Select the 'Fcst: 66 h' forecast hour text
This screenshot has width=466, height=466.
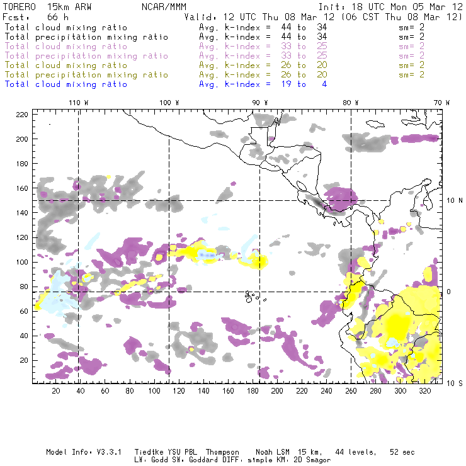36,16
